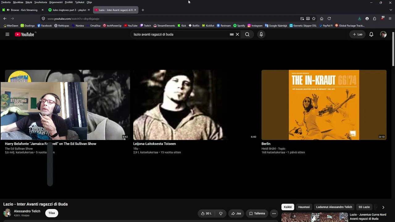This screenshot has height=222, width=395.
Task: Open the Muokkaa menu
Action: (18, 2)
